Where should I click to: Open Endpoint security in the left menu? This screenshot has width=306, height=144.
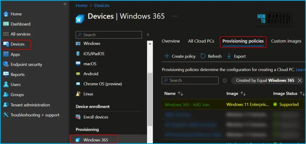[x=26, y=65]
